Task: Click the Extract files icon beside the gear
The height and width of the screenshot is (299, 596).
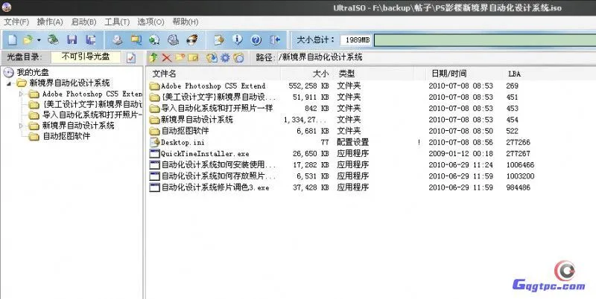Action: pyautogui.click(x=212, y=58)
